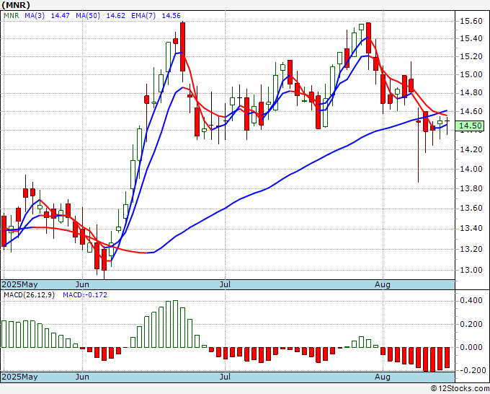Click the tallest green MACD histogram bar
The width and height of the screenshot is (490, 394).
(x=175, y=324)
